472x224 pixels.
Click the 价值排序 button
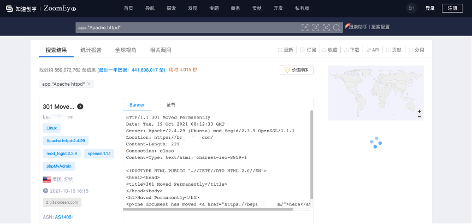tap(297, 70)
